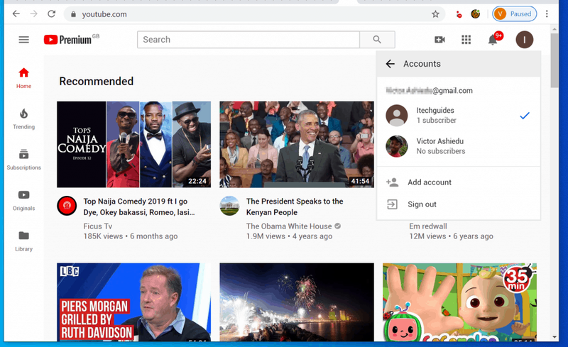Click the Accounts panel title
This screenshot has width=568, height=347.
422,64
